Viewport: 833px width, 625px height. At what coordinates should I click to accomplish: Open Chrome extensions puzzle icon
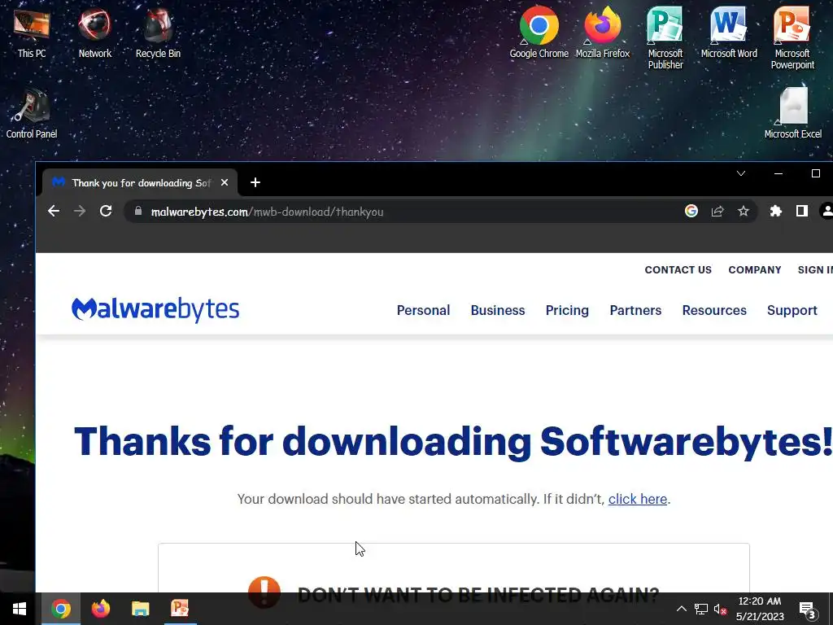coord(775,212)
